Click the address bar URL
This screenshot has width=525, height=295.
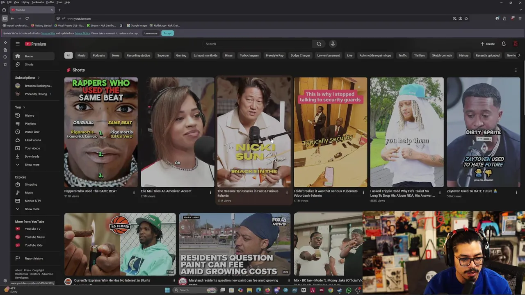[79, 18]
